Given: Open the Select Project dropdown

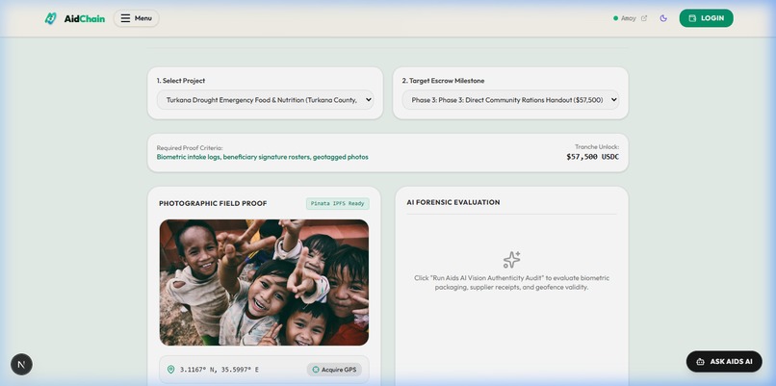Looking at the screenshot, I should pos(266,100).
